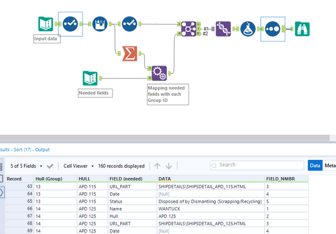Click the Needed fields output anchor
Viewport: 336px width, 234px height.
coord(100,78)
